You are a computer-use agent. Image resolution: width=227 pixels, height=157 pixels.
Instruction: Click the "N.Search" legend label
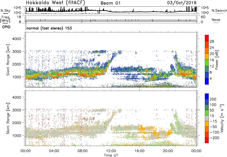[x=219, y=10]
